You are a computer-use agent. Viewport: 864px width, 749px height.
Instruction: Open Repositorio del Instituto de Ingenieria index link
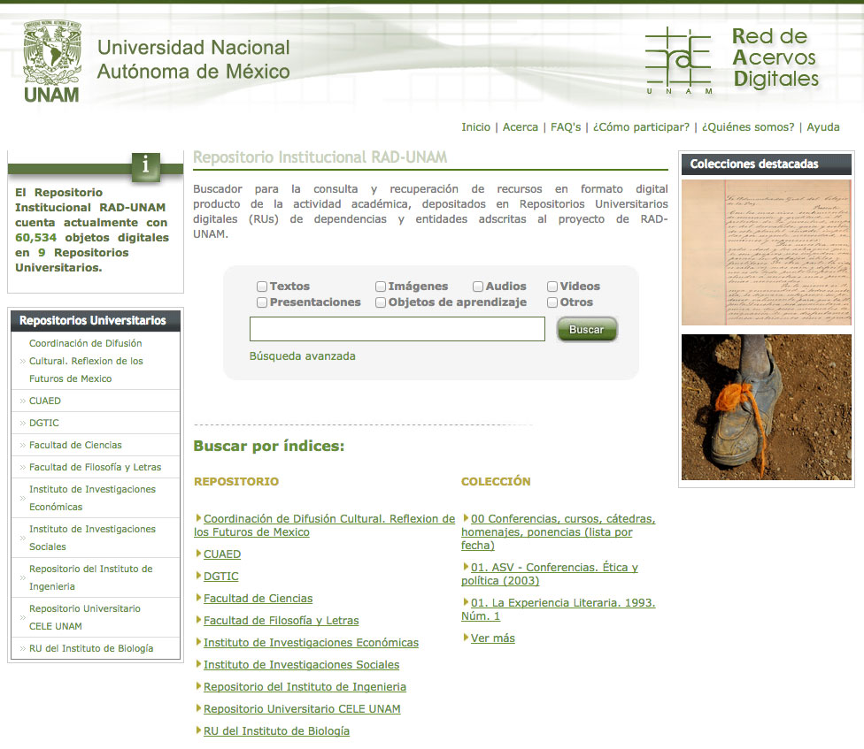pos(305,687)
